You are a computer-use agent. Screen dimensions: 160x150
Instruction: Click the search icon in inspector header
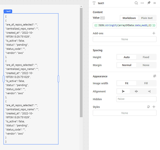click(x=136, y=3)
